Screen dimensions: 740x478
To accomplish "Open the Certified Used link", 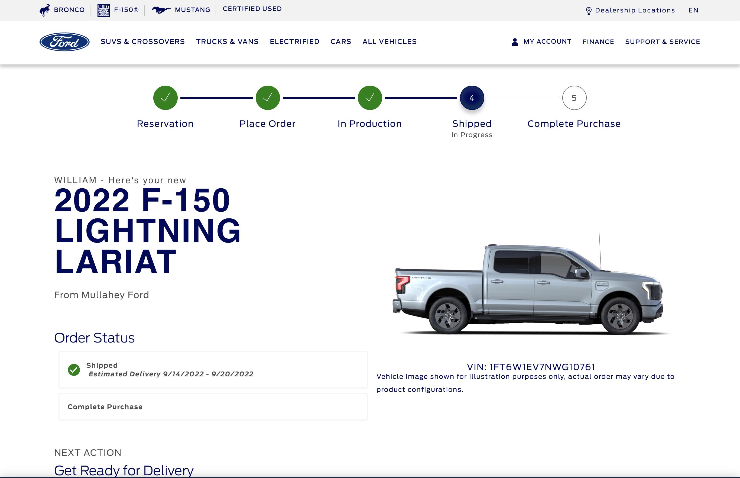I will [x=252, y=9].
